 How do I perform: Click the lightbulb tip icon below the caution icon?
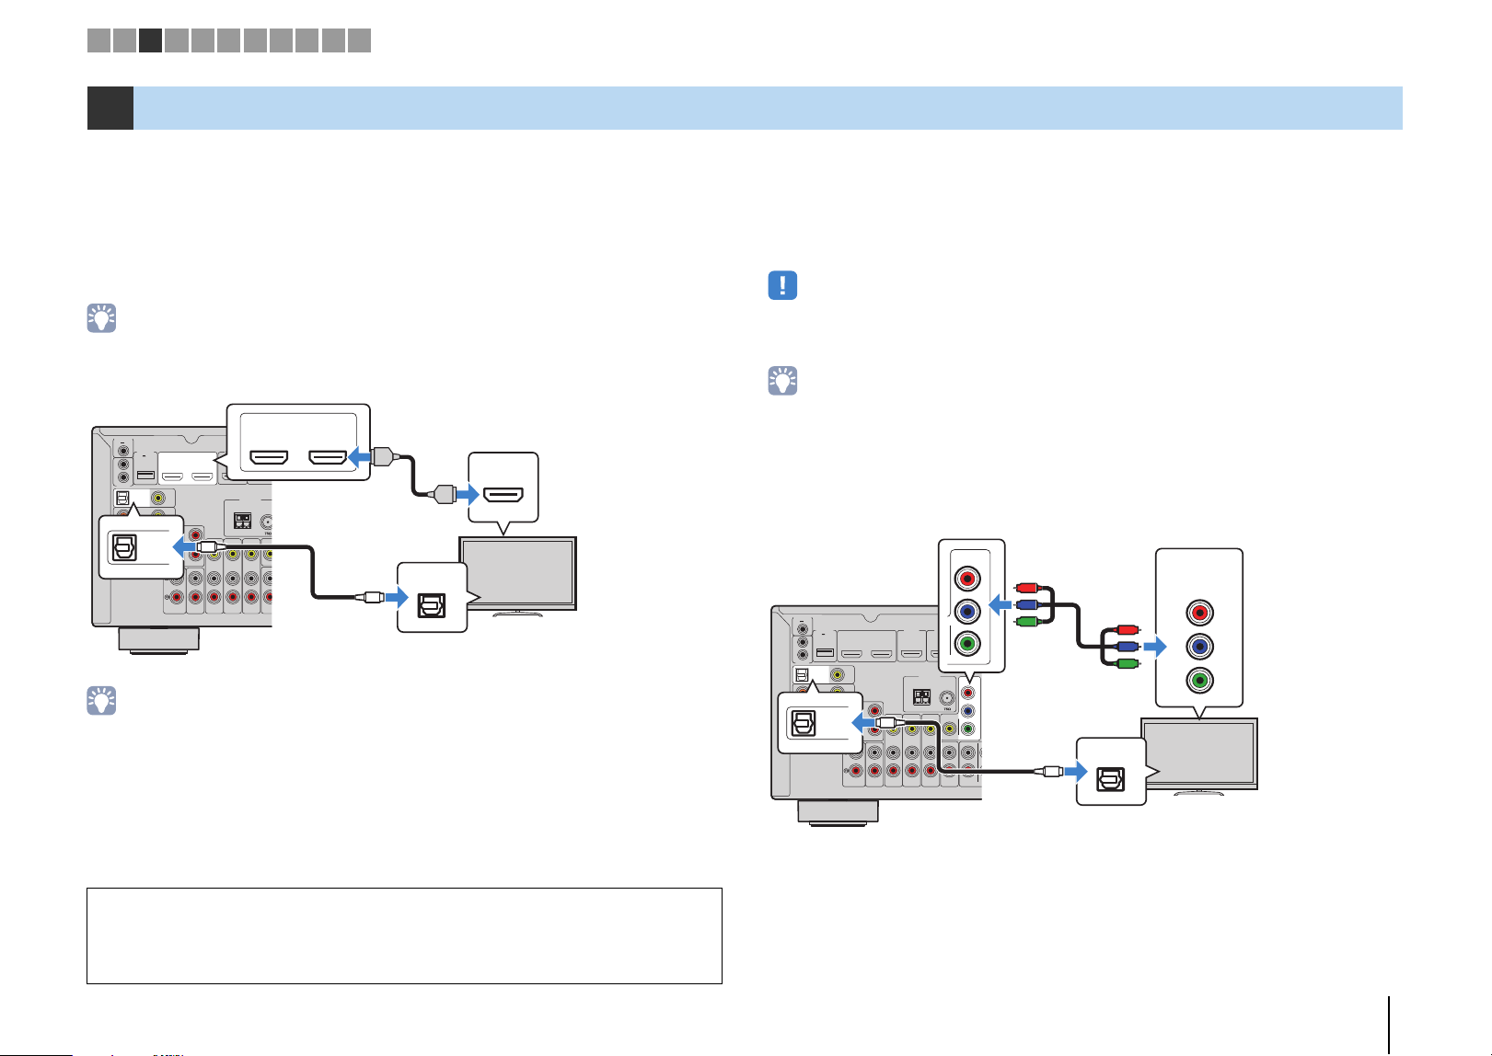[x=782, y=381]
